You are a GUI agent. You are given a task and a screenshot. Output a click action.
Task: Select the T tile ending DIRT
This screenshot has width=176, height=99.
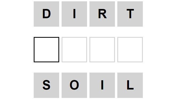point(130,14)
